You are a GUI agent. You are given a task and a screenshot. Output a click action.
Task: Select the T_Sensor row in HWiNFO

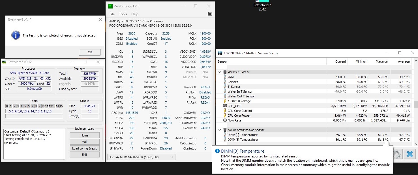(314, 87)
